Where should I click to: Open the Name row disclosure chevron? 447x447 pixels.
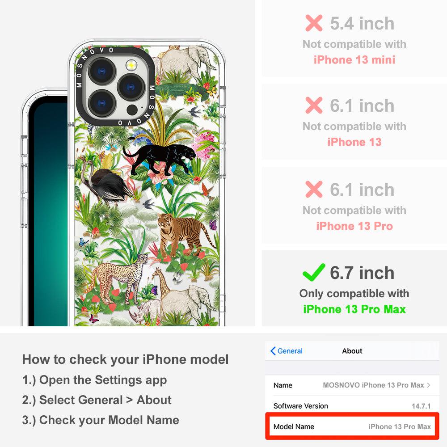tap(429, 385)
